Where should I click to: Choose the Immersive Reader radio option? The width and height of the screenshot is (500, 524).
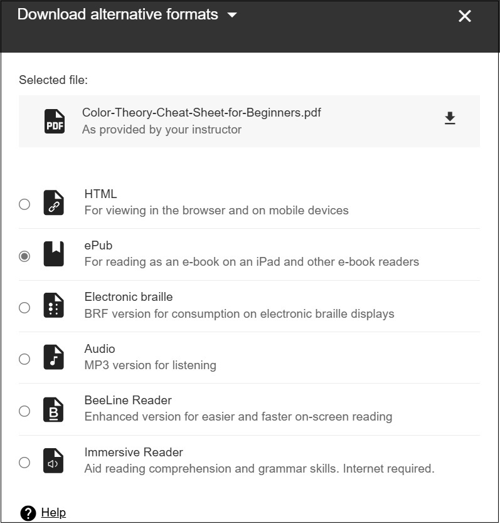tap(24, 463)
